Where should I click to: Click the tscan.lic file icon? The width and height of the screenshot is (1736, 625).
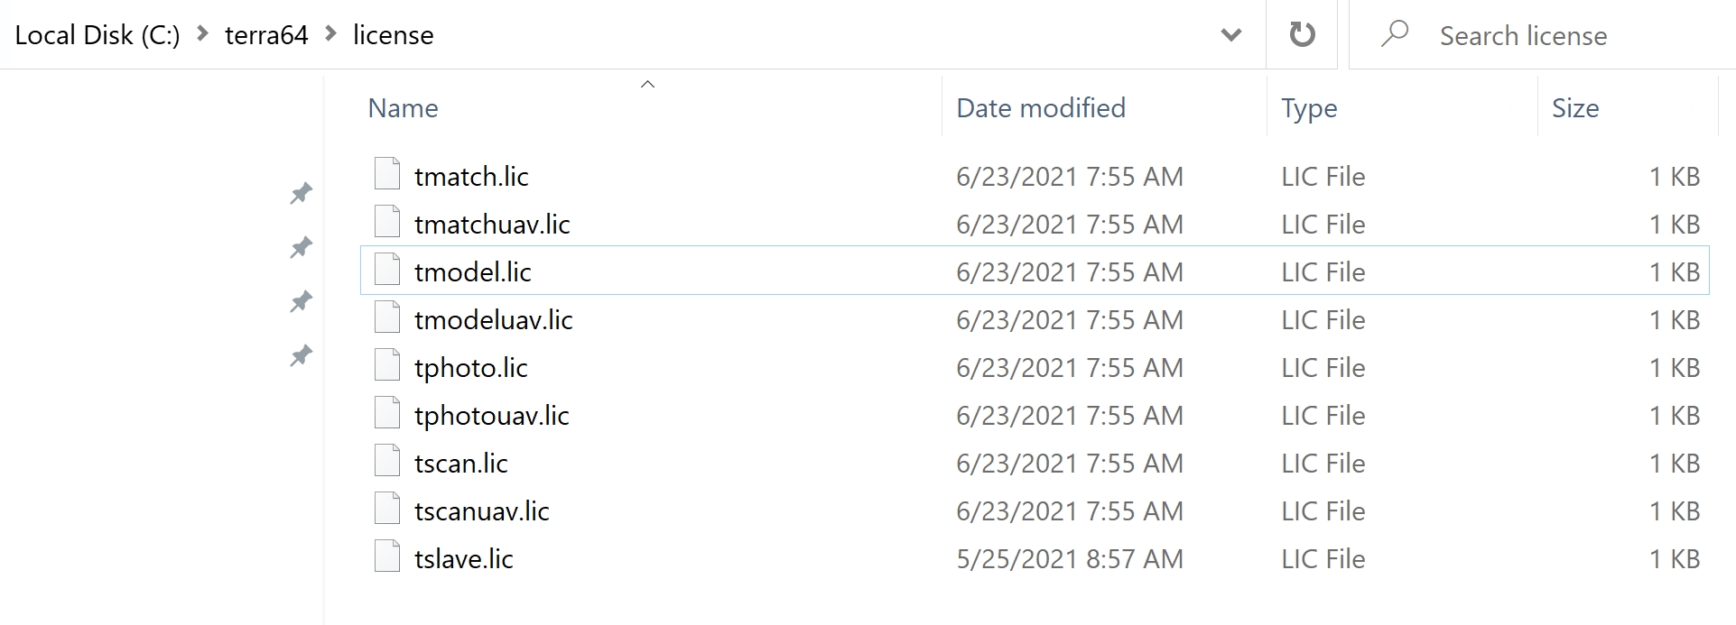tap(387, 461)
